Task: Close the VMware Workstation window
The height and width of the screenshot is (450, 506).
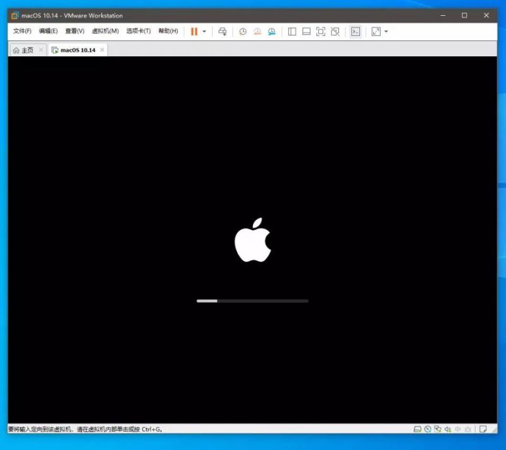Action: (486, 15)
